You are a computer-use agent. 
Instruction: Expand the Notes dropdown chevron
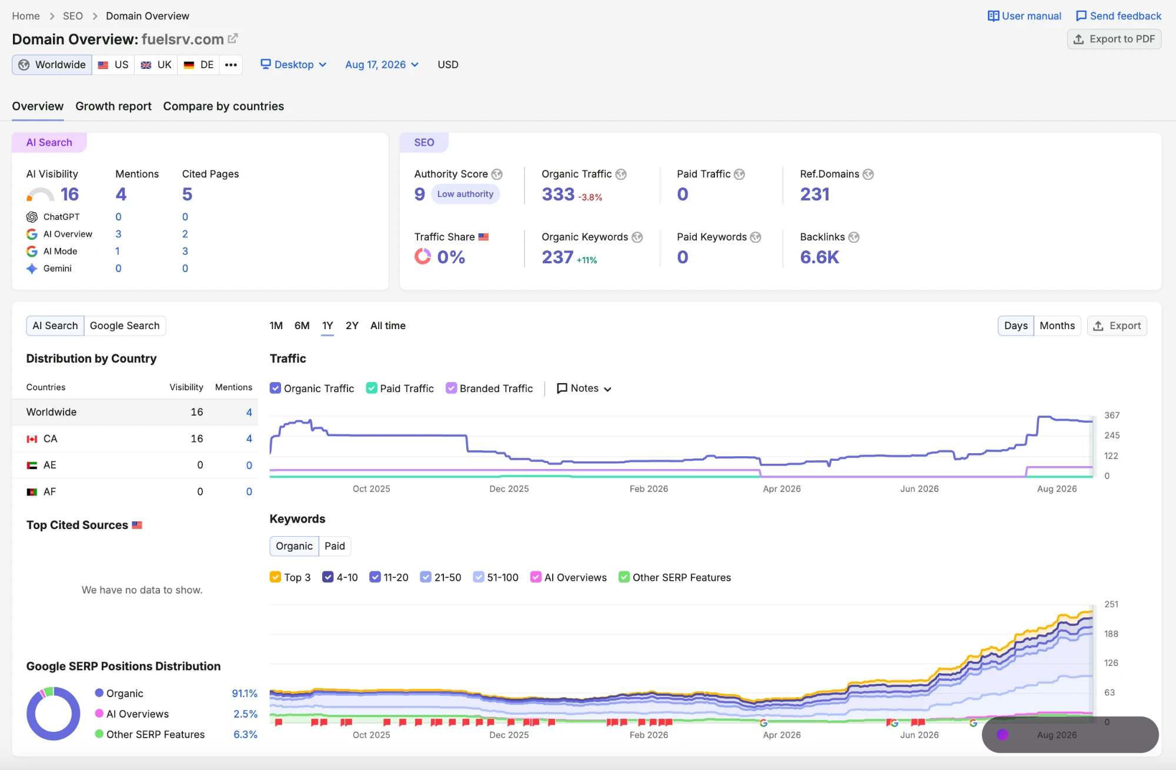tap(608, 389)
